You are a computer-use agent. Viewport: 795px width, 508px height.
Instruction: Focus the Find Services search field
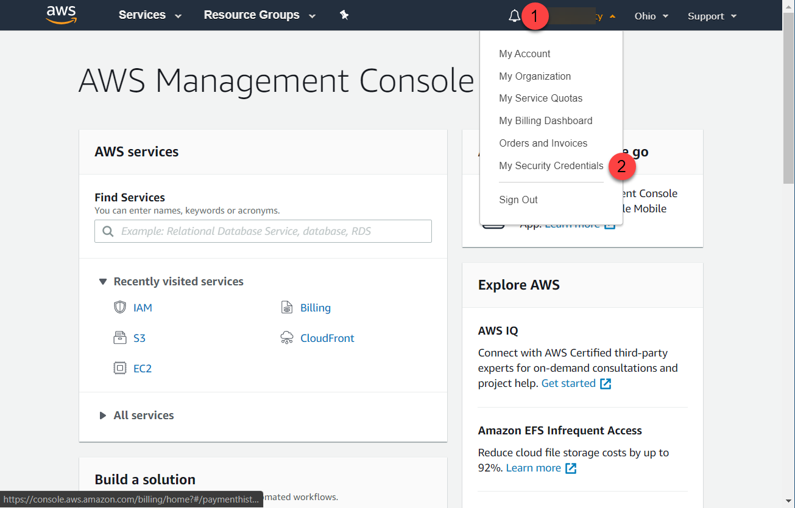click(263, 231)
